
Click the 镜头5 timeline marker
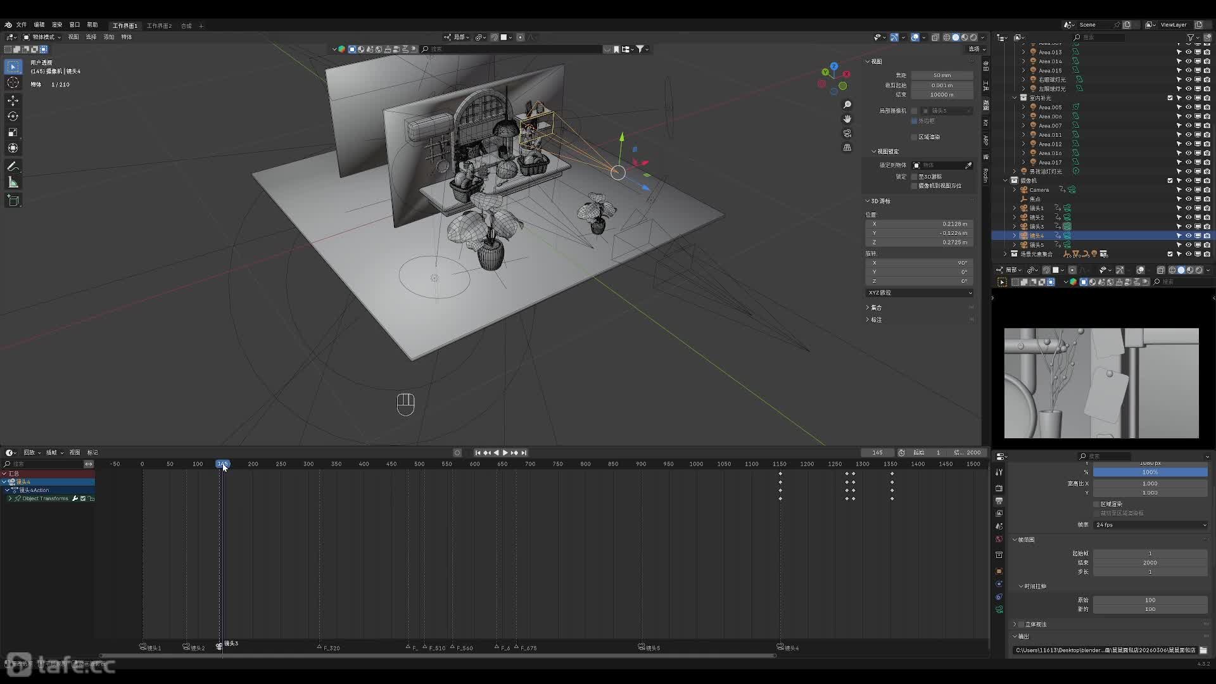642,647
